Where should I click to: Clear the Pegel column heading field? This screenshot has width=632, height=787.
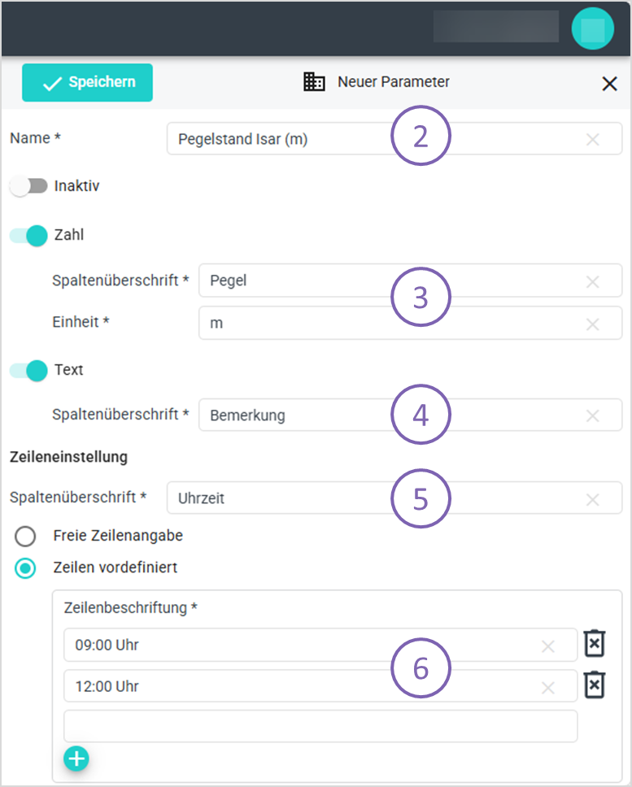pyautogui.click(x=593, y=281)
